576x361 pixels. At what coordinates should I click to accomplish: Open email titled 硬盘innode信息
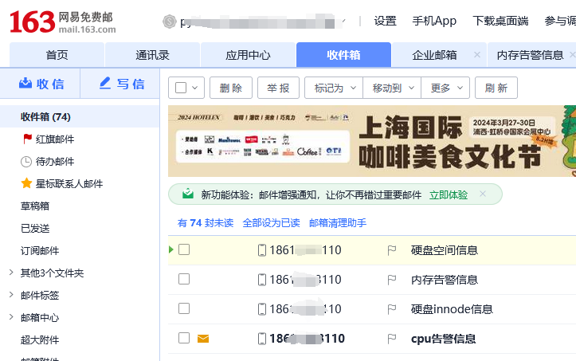pos(452,309)
